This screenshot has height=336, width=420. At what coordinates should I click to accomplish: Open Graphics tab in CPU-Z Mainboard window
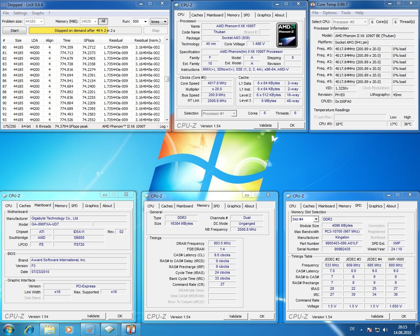(x=92, y=206)
